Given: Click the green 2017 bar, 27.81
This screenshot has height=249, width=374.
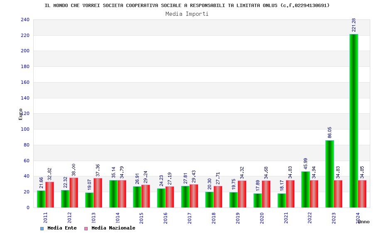Looking at the screenshot, I should [x=186, y=197].
